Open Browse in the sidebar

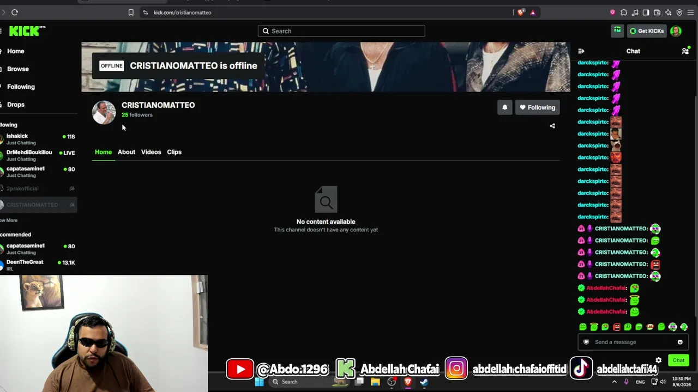click(18, 69)
